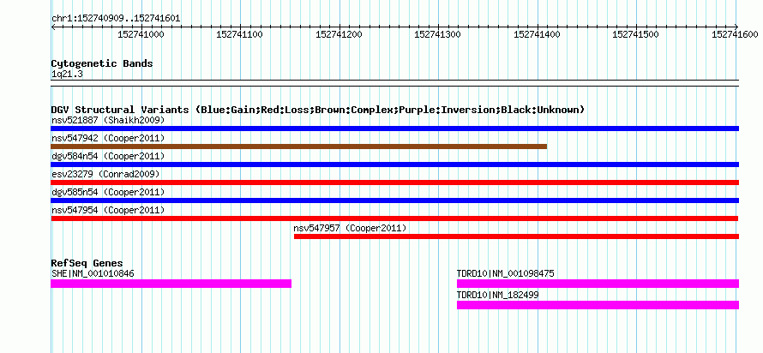
Task: Open the esv23279 (Conrad2009) label
Action: (105, 174)
